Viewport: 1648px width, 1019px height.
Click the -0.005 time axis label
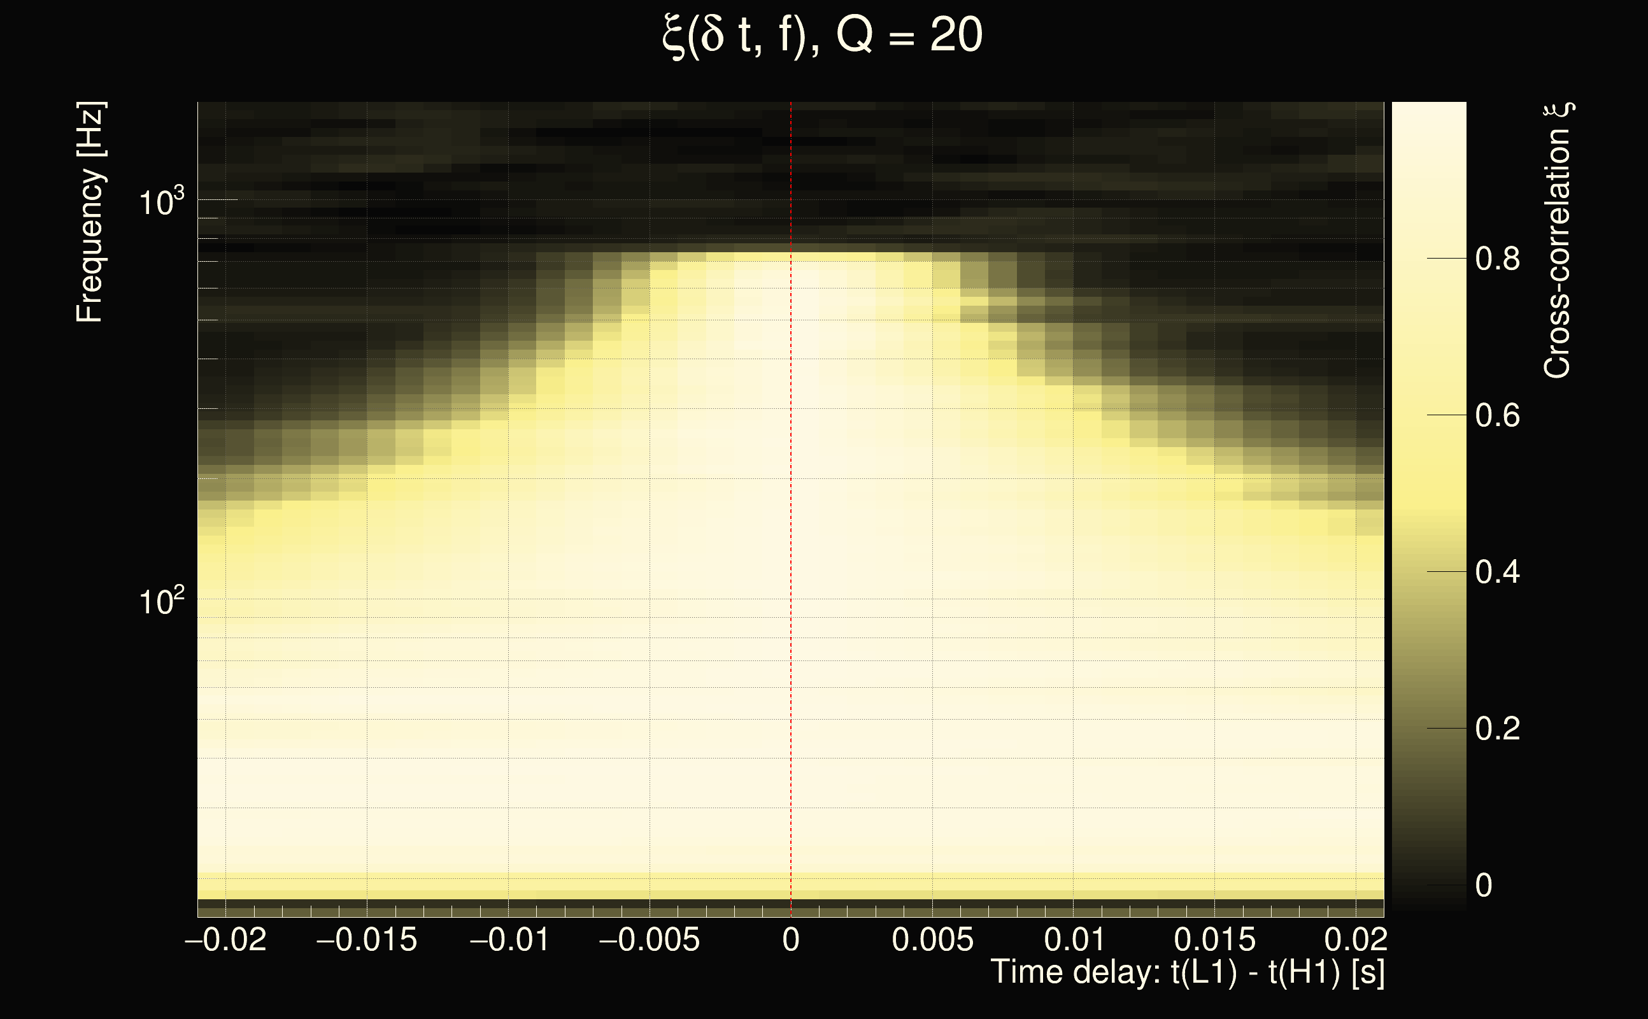tap(649, 939)
